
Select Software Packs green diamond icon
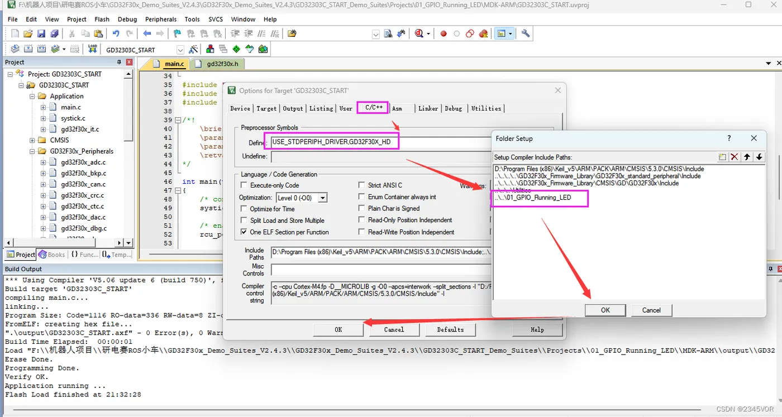237,49
